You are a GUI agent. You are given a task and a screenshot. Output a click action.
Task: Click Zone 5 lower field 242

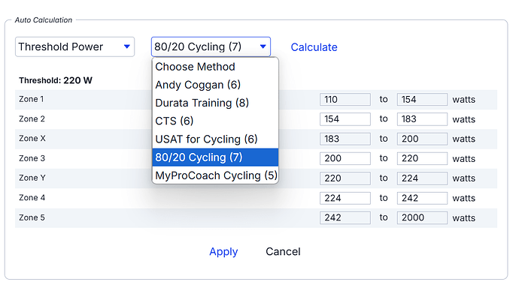click(345, 217)
